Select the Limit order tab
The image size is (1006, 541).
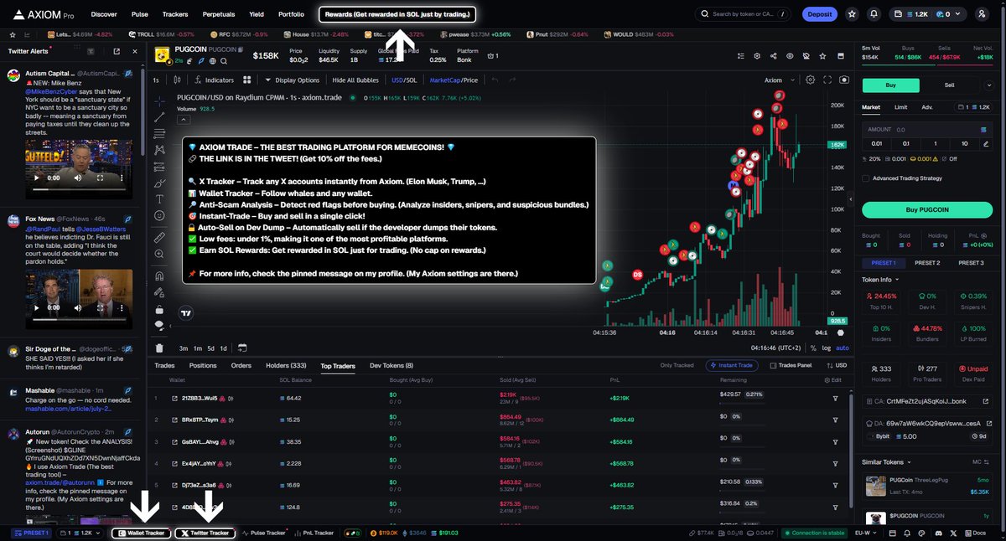coord(900,107)
